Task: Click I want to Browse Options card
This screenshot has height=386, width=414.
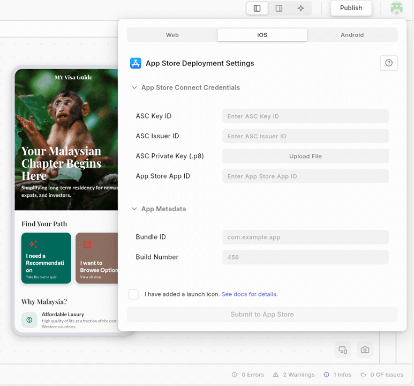Action: point(96,258)
